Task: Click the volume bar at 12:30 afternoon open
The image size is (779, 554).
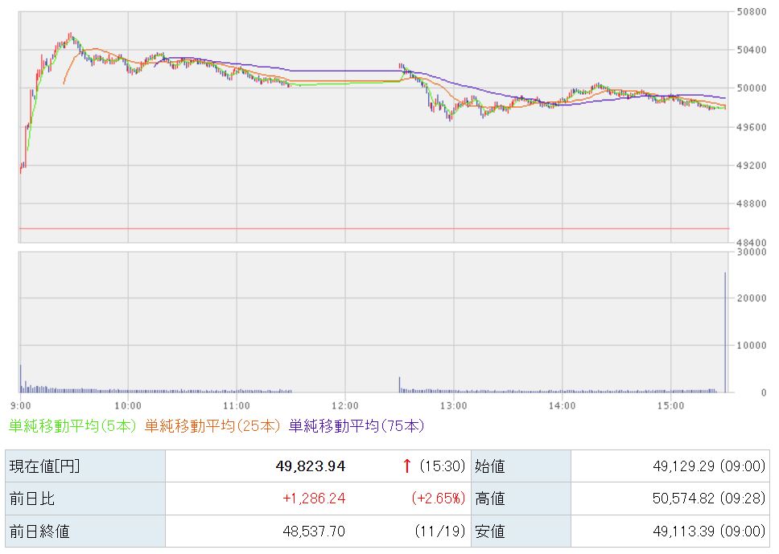Action: (x=399, y=384)
